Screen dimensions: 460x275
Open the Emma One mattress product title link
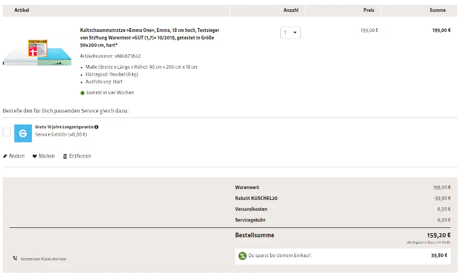(x=149, y=37)
